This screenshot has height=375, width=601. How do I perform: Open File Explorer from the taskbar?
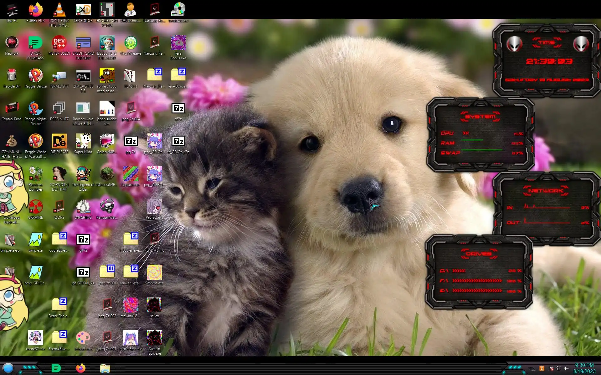pos(105,368)
